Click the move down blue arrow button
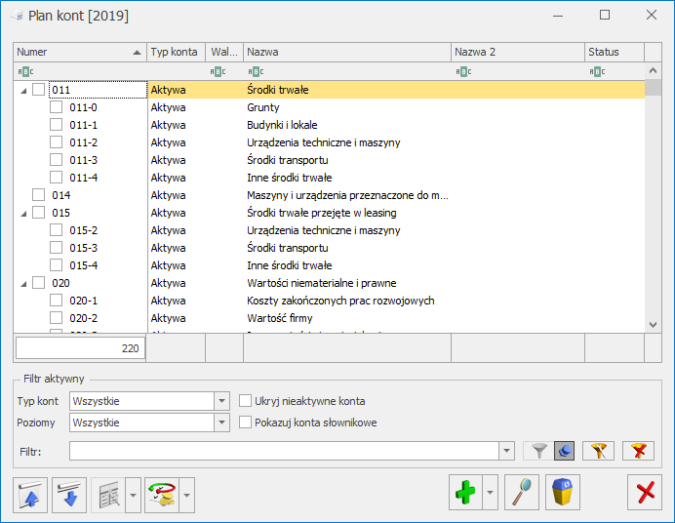 coord(69,495)
